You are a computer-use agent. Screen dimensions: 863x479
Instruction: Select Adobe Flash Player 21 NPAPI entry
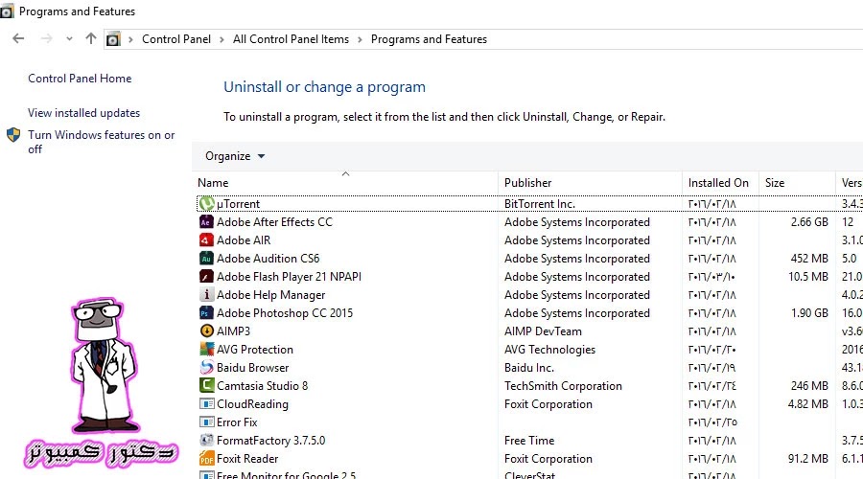coord(289,277)
